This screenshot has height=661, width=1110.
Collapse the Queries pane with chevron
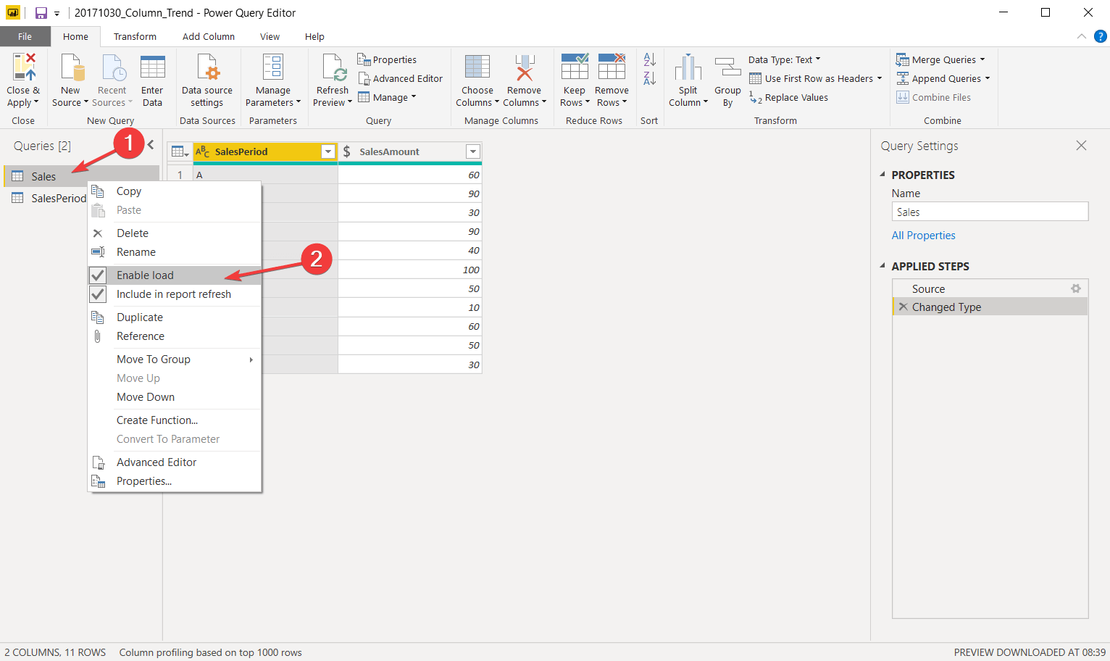click(x=151, y=145)
